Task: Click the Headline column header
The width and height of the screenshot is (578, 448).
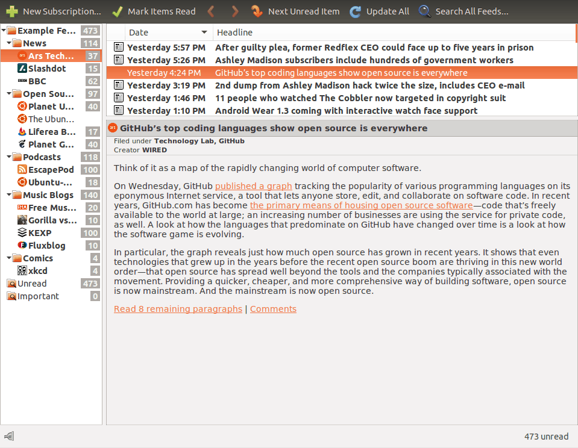Action: tap(394, 33)
